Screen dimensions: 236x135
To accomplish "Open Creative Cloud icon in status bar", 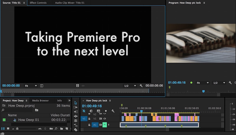I will click(x=2, y=134).
